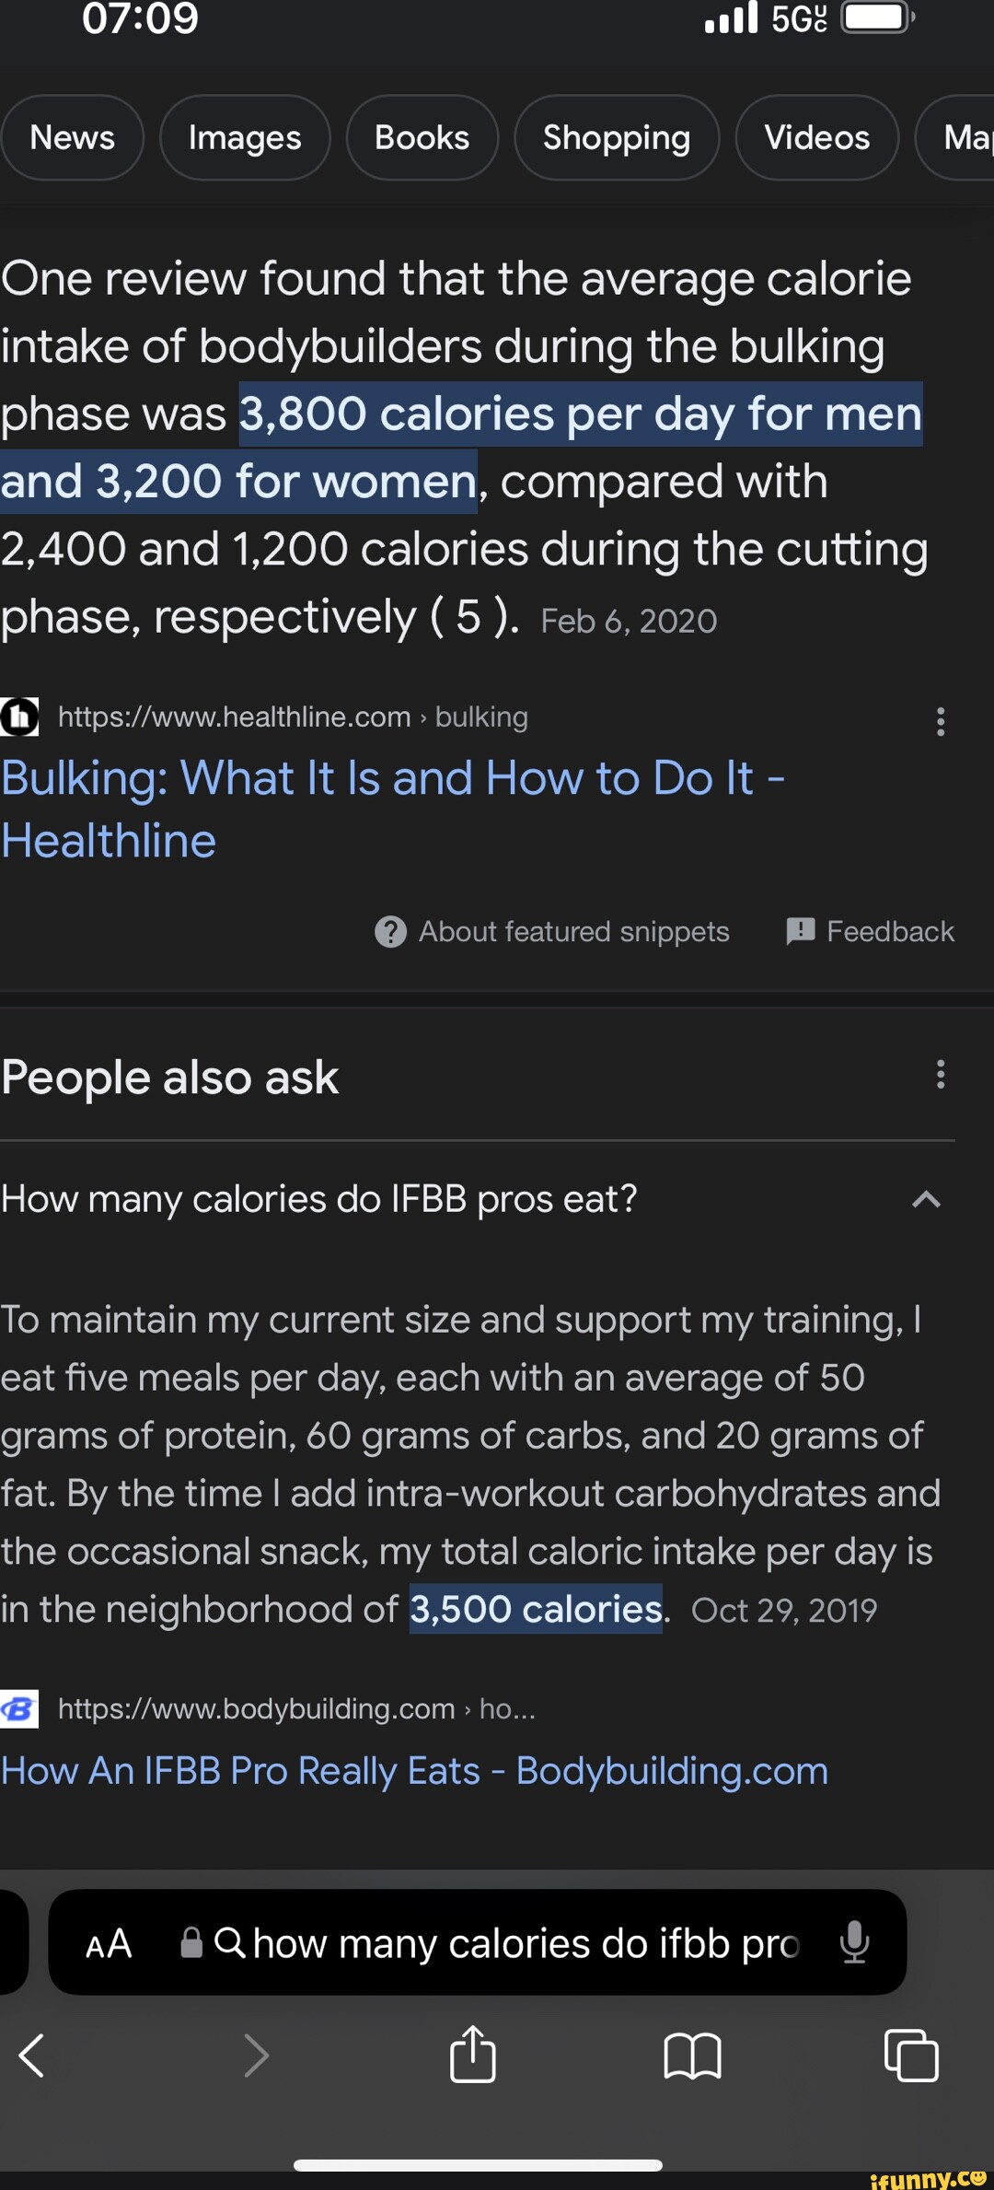Open the AA reader options button
This screenshot has width=994, height=2190.
tap(109, 1944)
